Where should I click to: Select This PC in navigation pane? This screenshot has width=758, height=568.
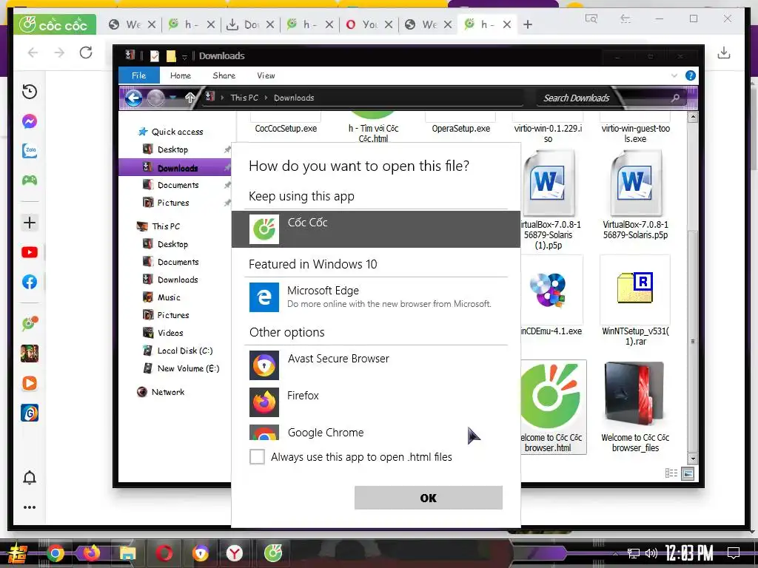tap(165, 226)
